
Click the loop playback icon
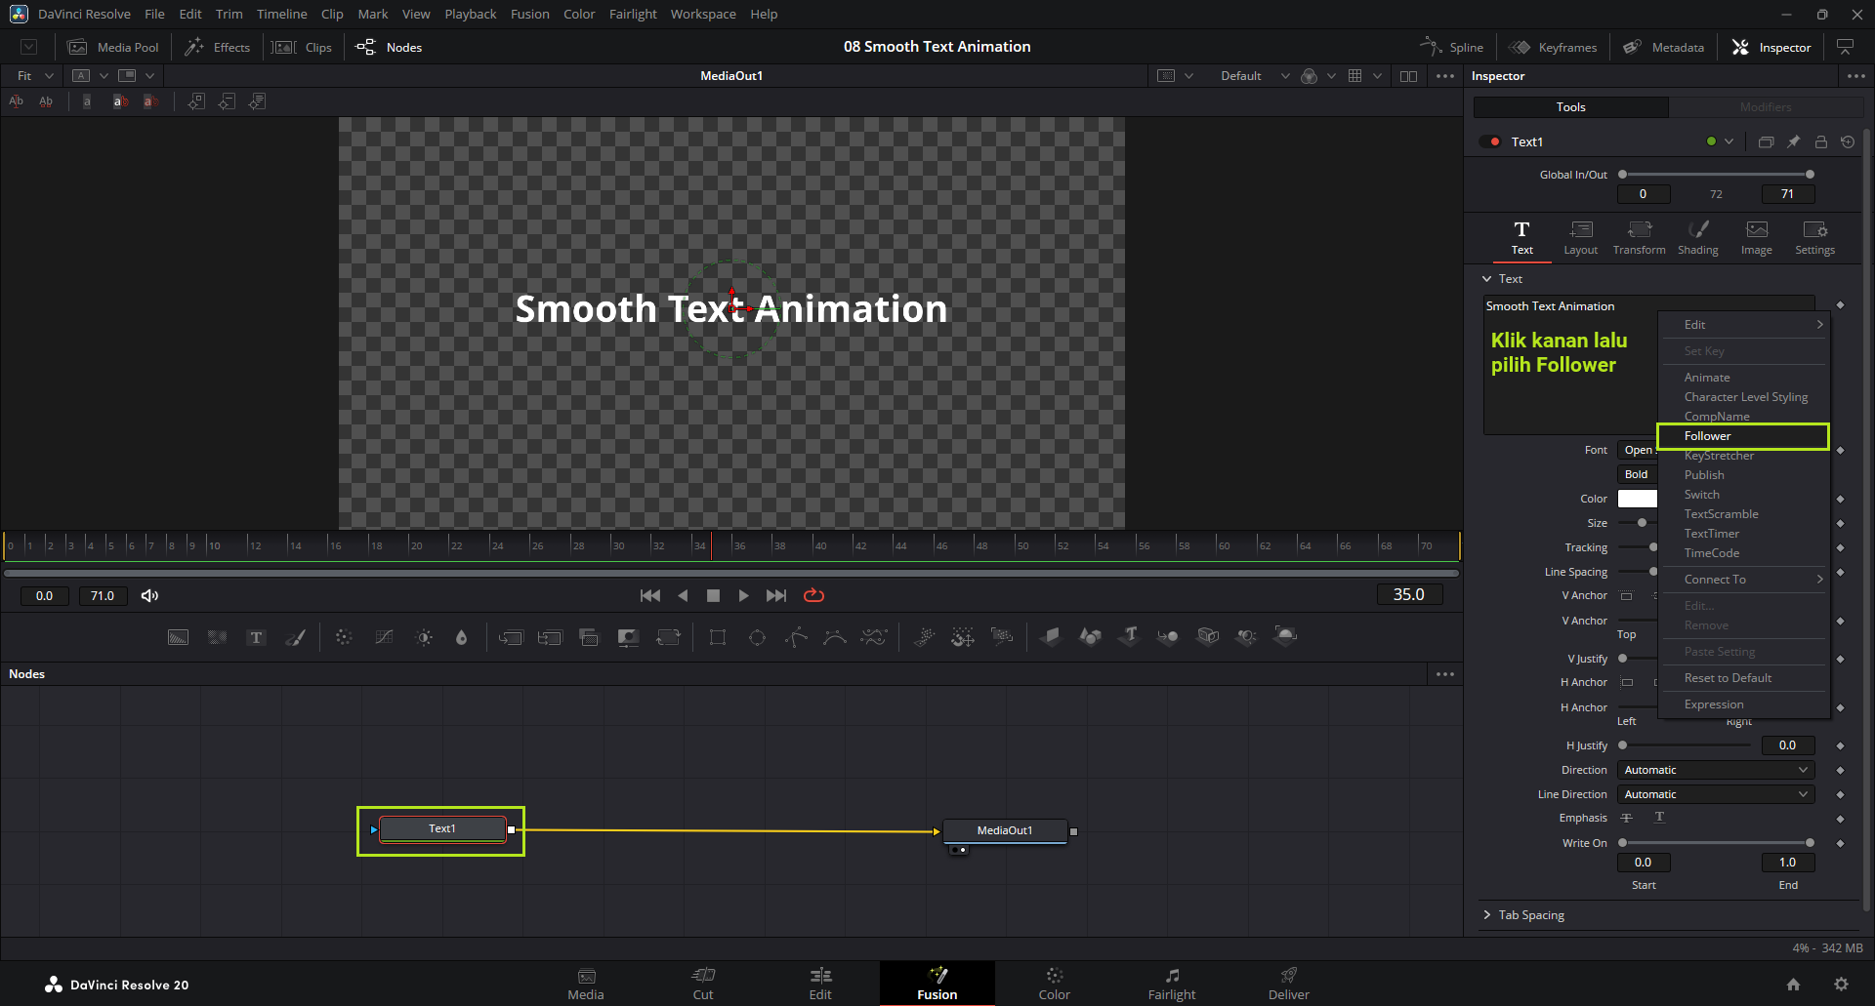click(x=813, y=595)
